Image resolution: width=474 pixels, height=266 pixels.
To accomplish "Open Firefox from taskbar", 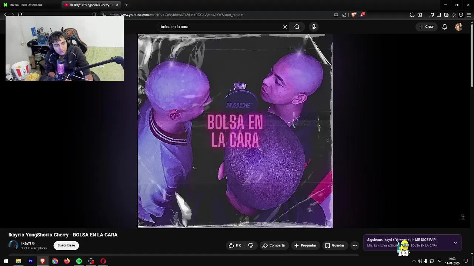I will pyautogui.click(x=67, y=261).
